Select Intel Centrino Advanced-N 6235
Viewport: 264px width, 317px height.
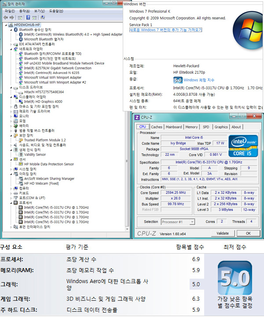(52, 73)
